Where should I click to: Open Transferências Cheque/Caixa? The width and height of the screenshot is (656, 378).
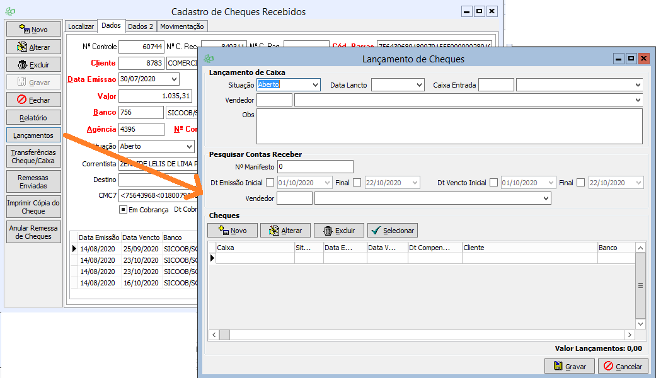(x=34, y=157)
